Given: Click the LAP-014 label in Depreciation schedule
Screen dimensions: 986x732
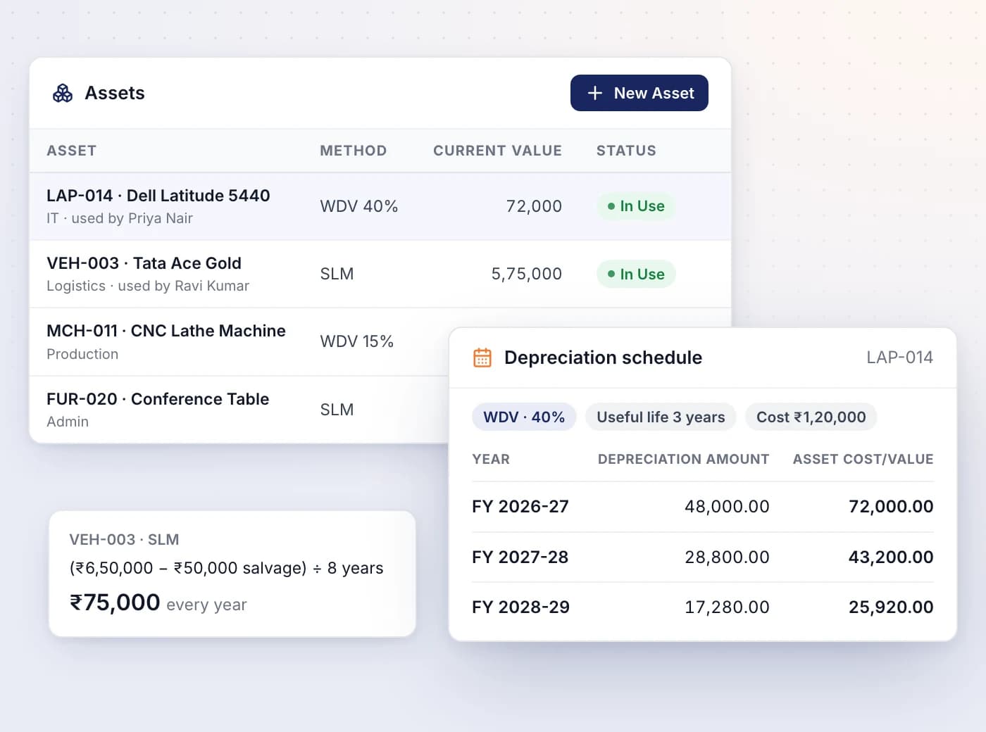Looking at the screenshot, I should [x=899, y=358].
